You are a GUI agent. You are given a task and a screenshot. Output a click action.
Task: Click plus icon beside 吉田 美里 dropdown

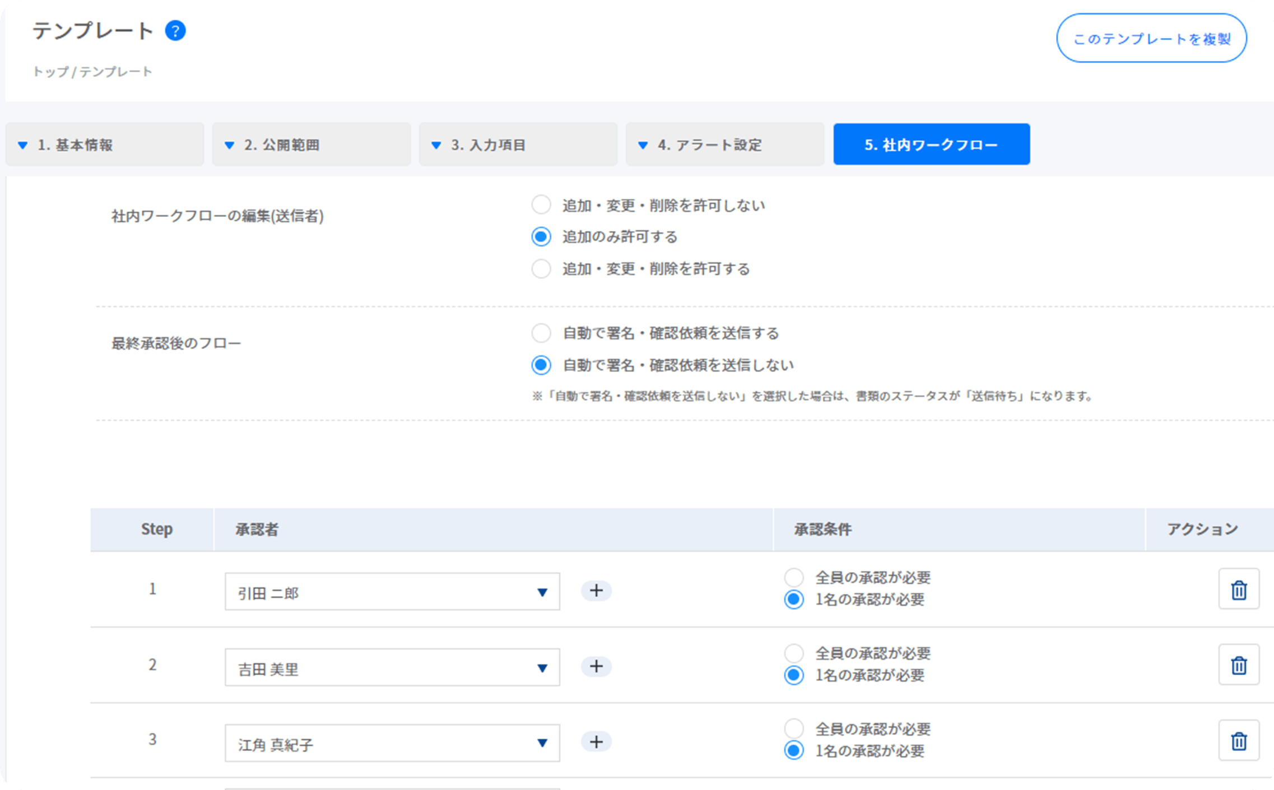pyautogui.click(x=596, y=666)
